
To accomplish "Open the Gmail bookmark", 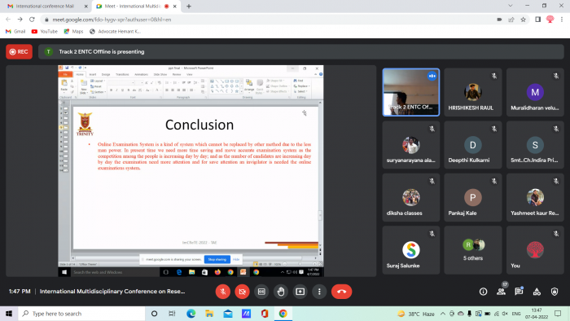I will point(15,31).
